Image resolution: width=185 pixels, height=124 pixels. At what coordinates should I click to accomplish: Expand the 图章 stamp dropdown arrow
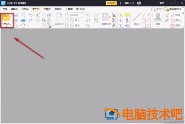tap(158, 26)
